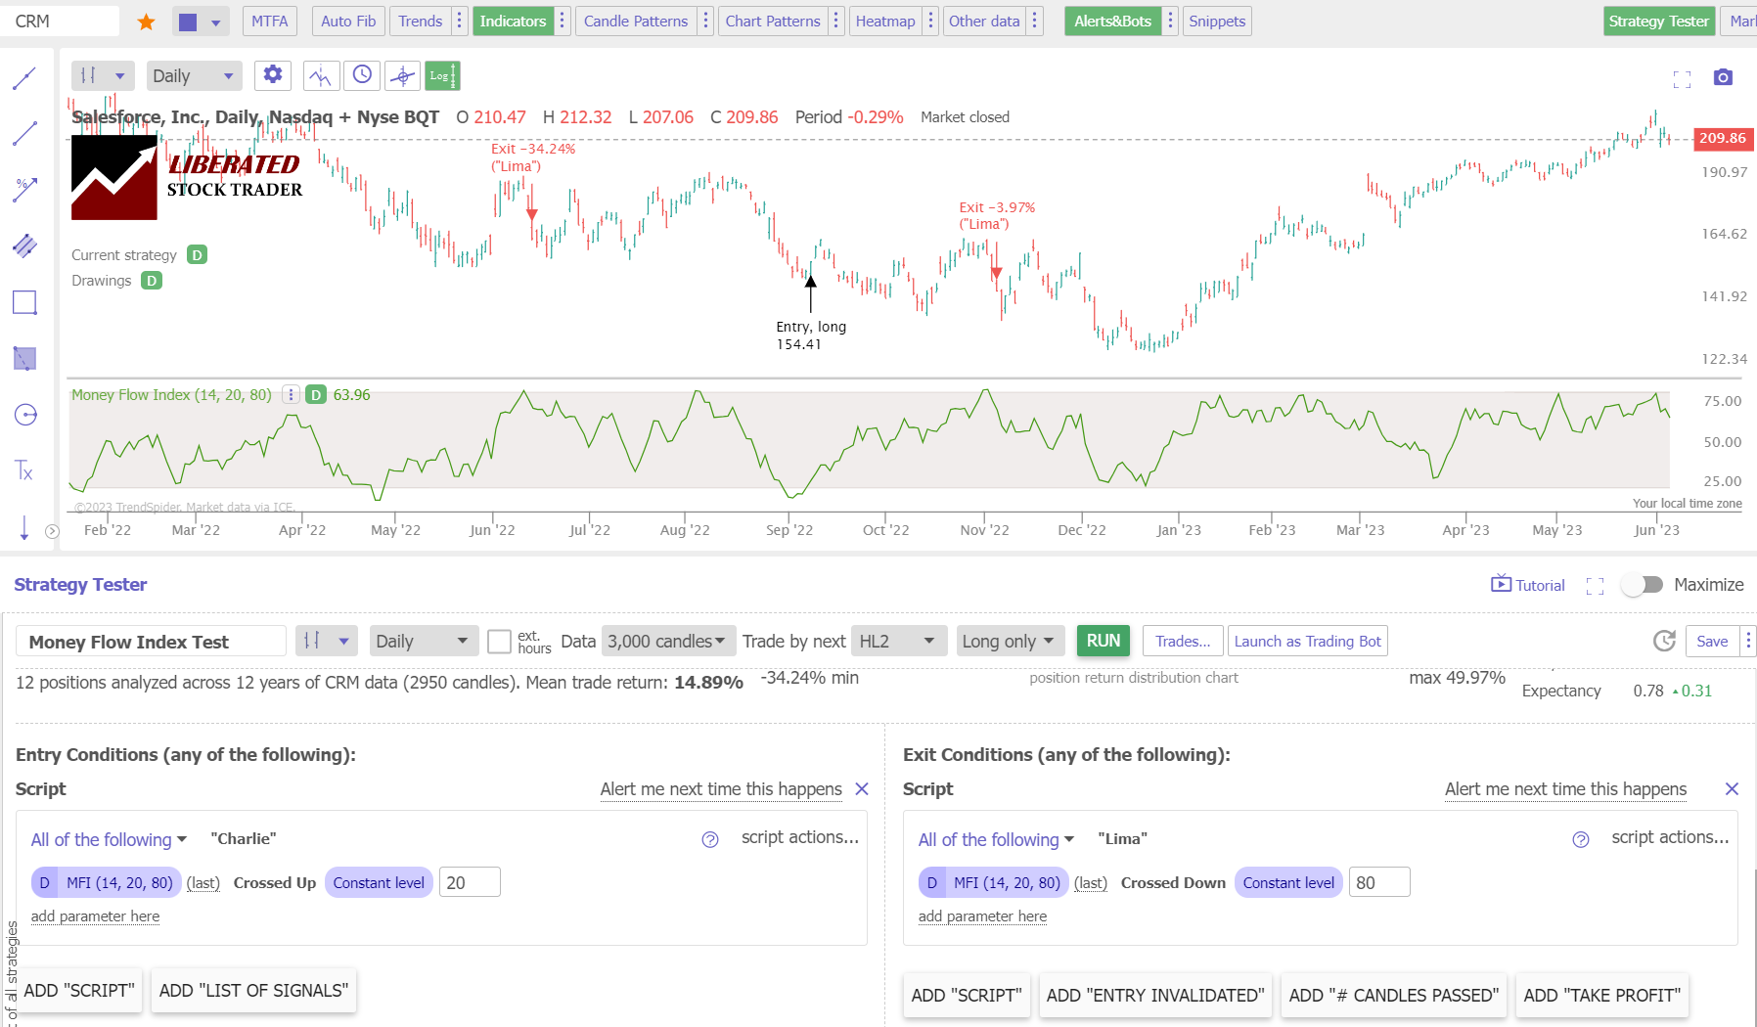Switch to the Indicators tab
Screen dimensions: 1757x1027
click(513, 21)
